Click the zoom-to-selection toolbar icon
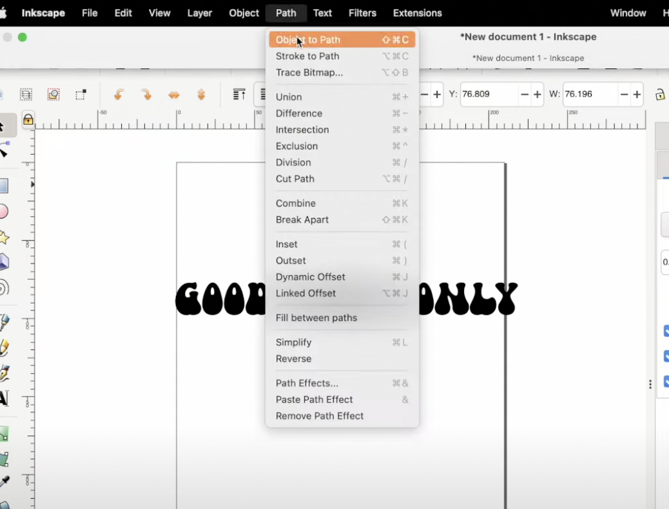 click(x=53, y=94)
